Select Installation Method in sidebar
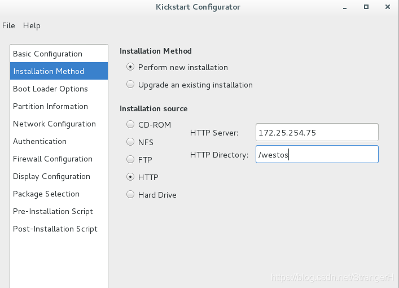The width and height of the screenshot is (399, 288). [59, 71]
